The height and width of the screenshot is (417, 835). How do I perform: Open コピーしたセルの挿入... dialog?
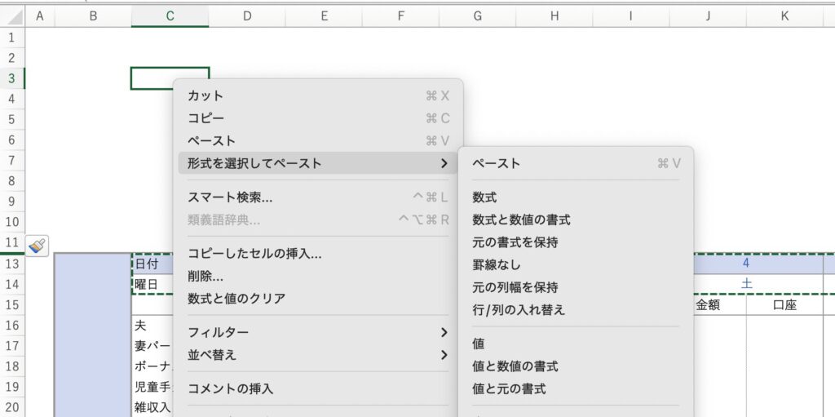tap(254, 254)
